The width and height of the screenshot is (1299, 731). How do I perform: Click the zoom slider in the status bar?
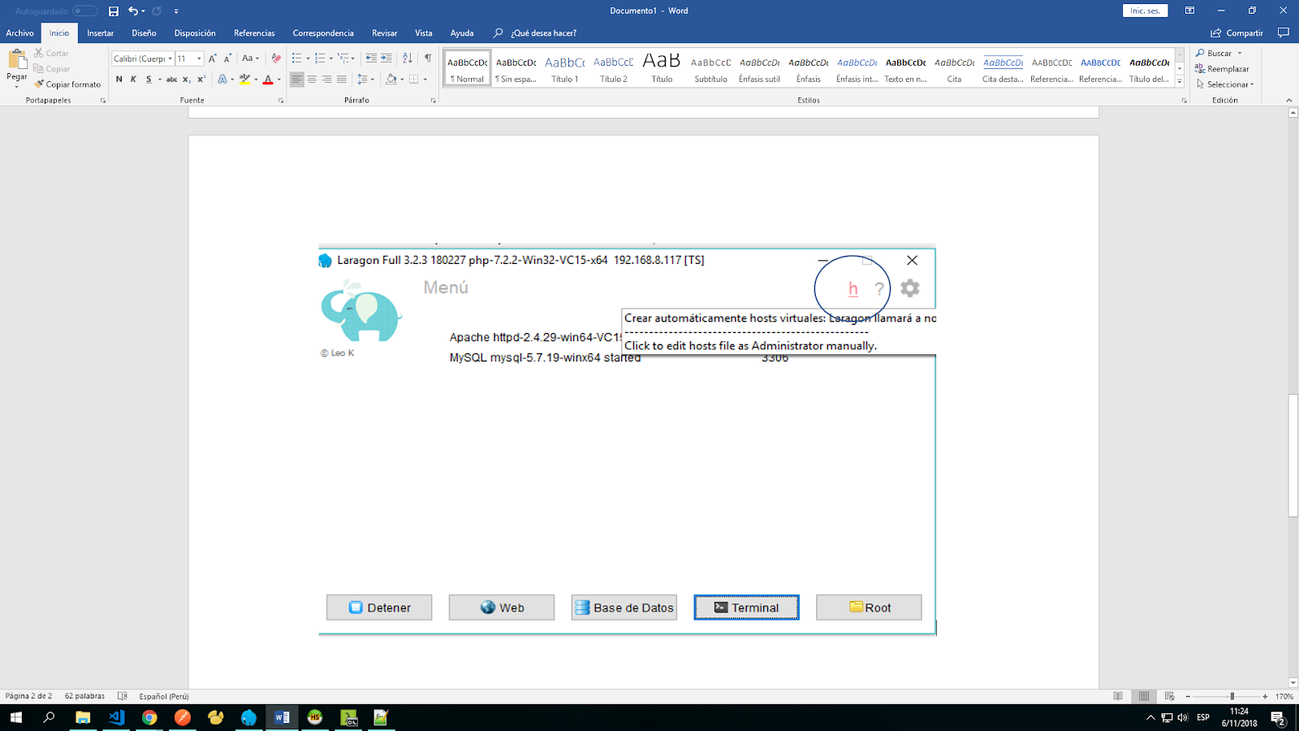[1232, 696]
